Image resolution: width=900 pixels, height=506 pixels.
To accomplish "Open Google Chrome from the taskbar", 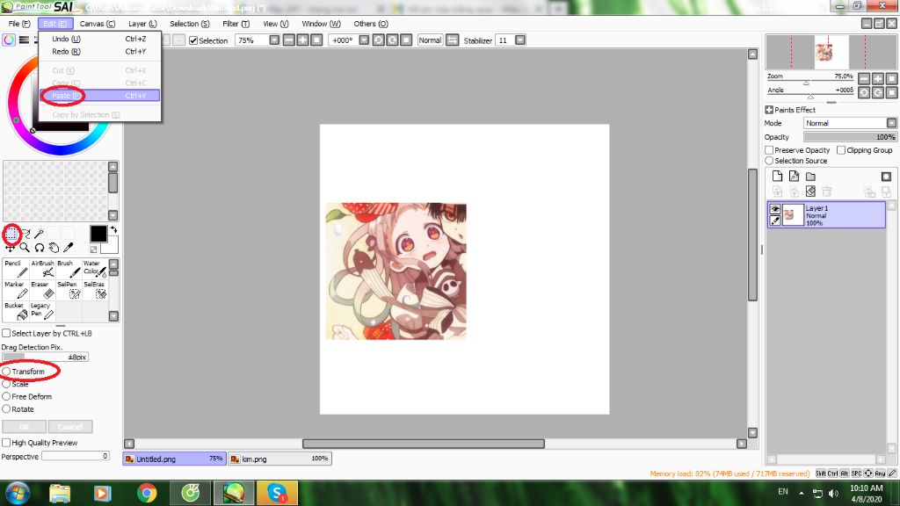I will click(146, 493).
